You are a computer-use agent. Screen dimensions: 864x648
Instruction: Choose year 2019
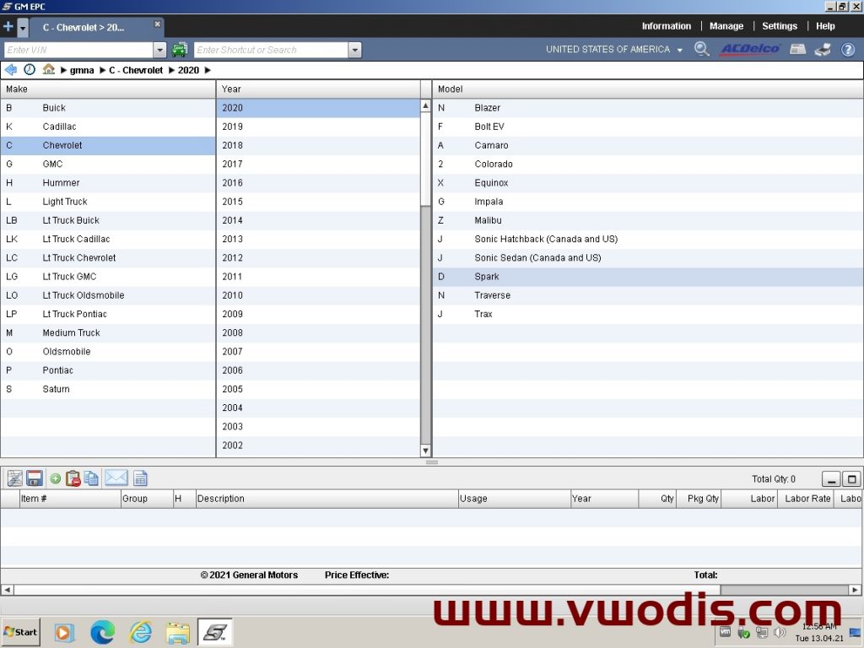click(318, 127)
